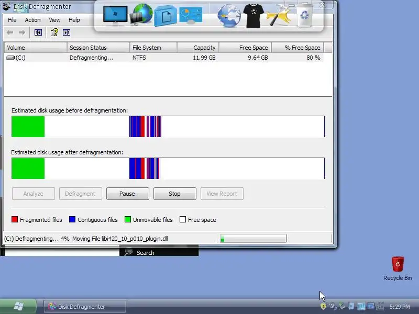
Task: Click the NTFS file system cell
Action: point(139,58)
